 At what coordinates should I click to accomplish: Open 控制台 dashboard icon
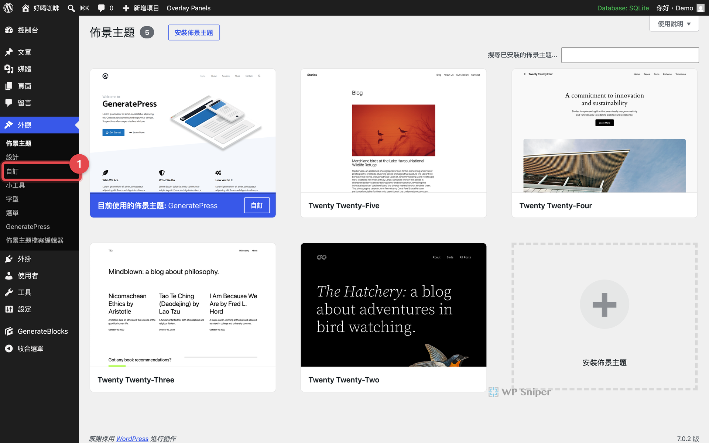(x=9, y=30)
